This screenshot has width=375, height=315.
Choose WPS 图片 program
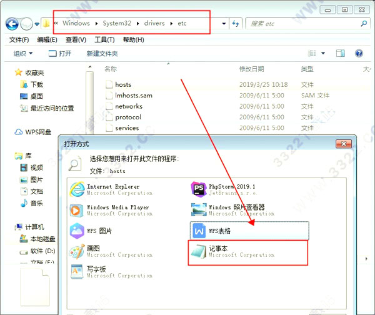tap(91, 231)
